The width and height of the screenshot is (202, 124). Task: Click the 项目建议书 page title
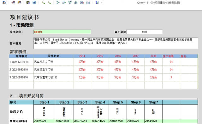click(x=25, y=17)
